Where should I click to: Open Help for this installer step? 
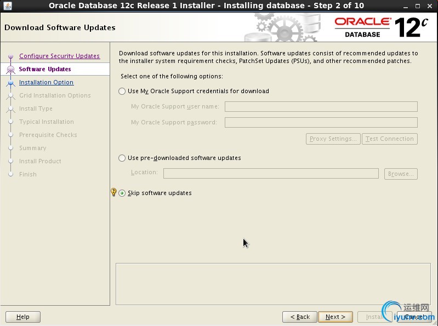(x=23, y=317)
